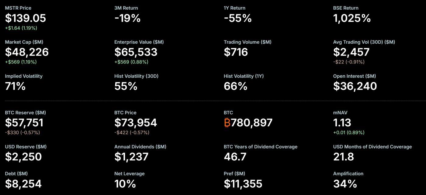
Task: Click the Amplification value 34%
Action: click(345, 184)
